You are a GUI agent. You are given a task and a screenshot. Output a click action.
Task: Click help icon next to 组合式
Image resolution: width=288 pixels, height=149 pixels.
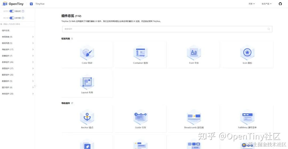[23, 11]
